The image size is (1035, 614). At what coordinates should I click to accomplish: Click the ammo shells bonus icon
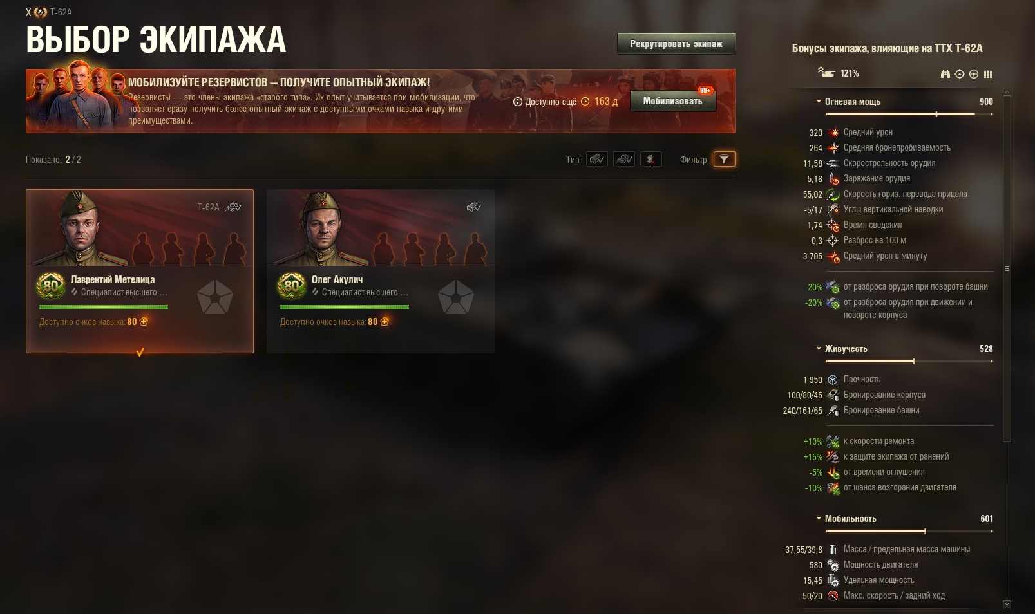pyautogui.click(x=988, y=74)
